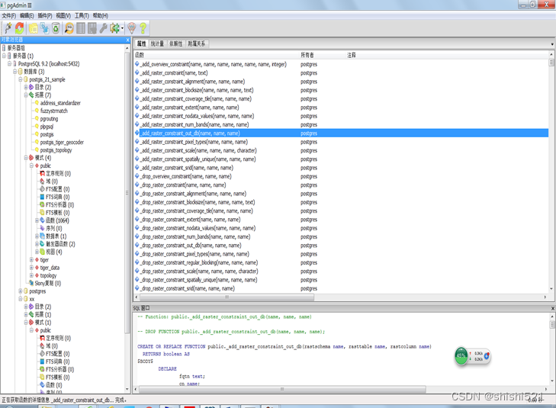Click the plugins puzzle icon
This screenshot has height=408, width=556.
coord(114,28)
